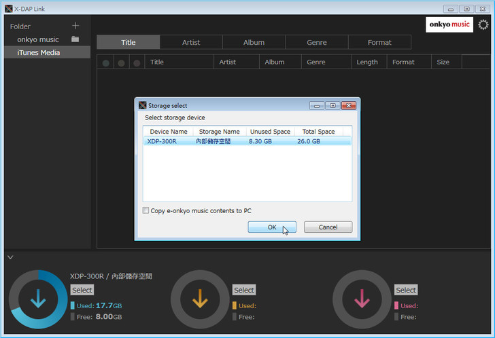Switch to the Artist tab
Screen dimensions: 495x338
click(x=191, y=42)
